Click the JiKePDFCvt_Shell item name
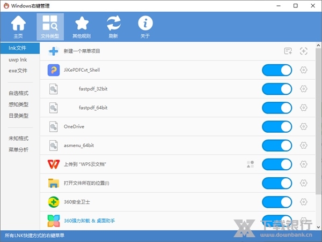The height and width of the screenshot is (242, 322). coord(82,70)
